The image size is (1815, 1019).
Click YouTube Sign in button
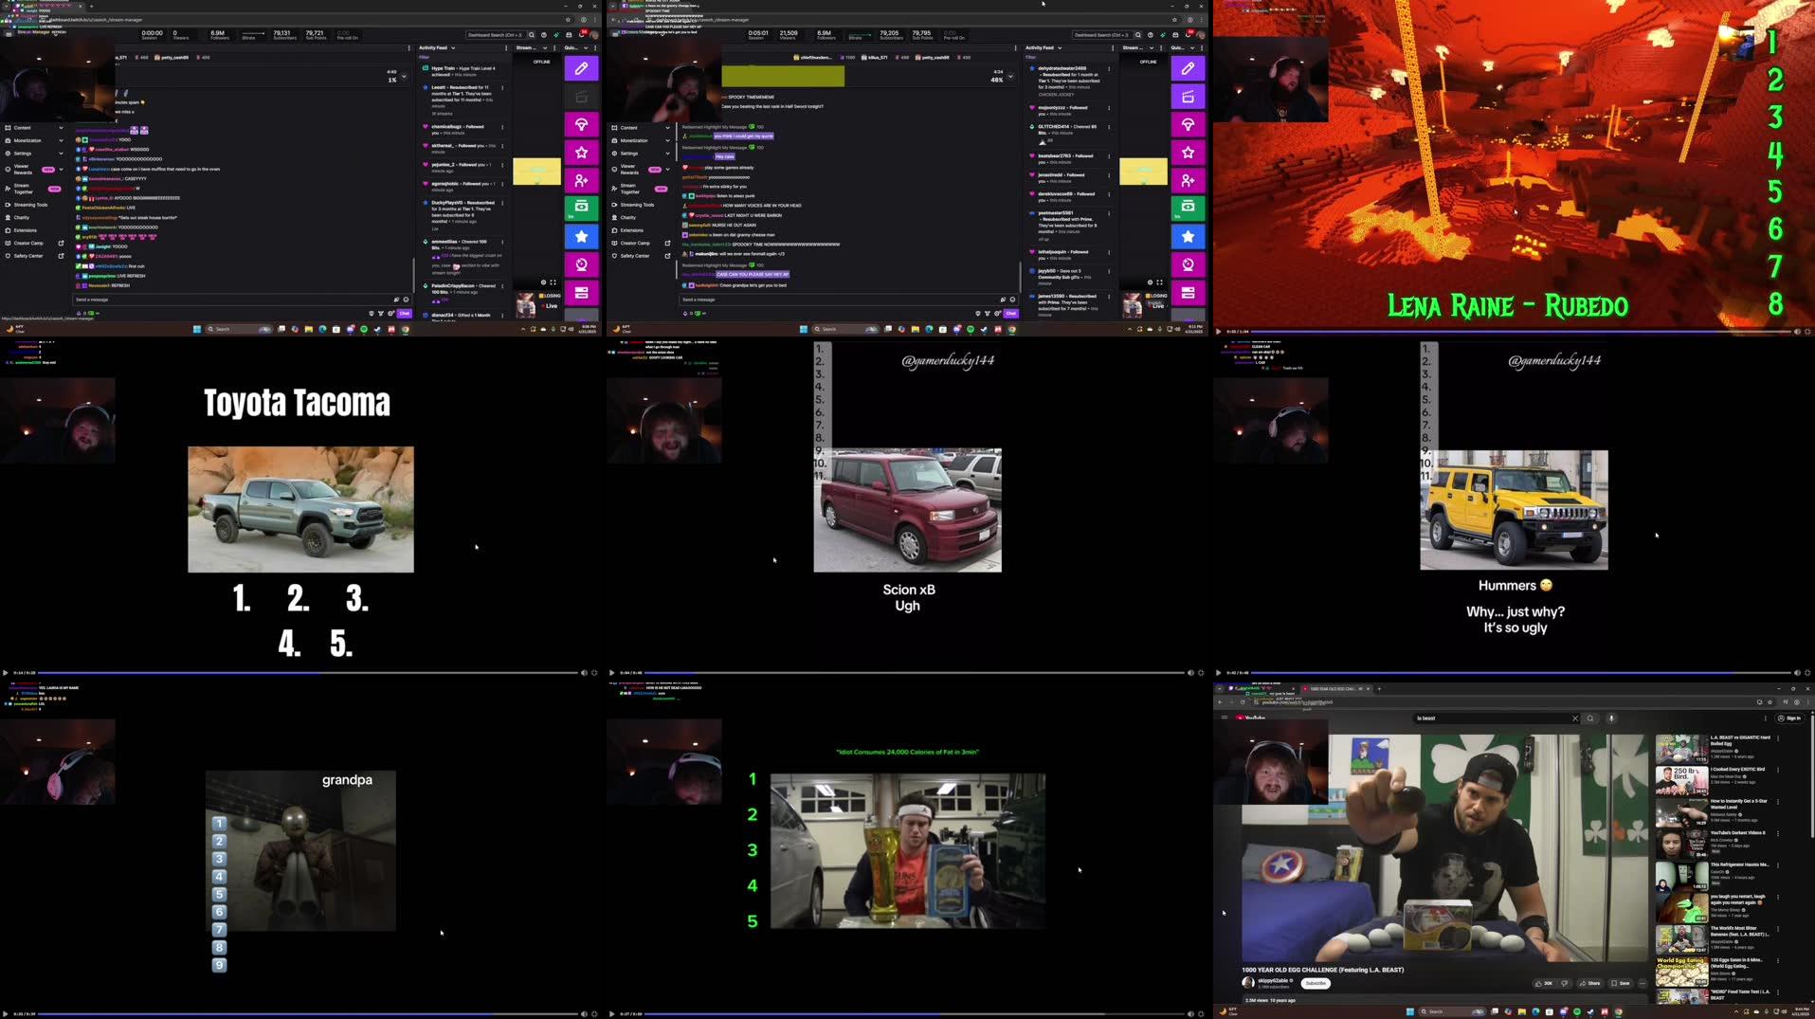coord(1789,719)
